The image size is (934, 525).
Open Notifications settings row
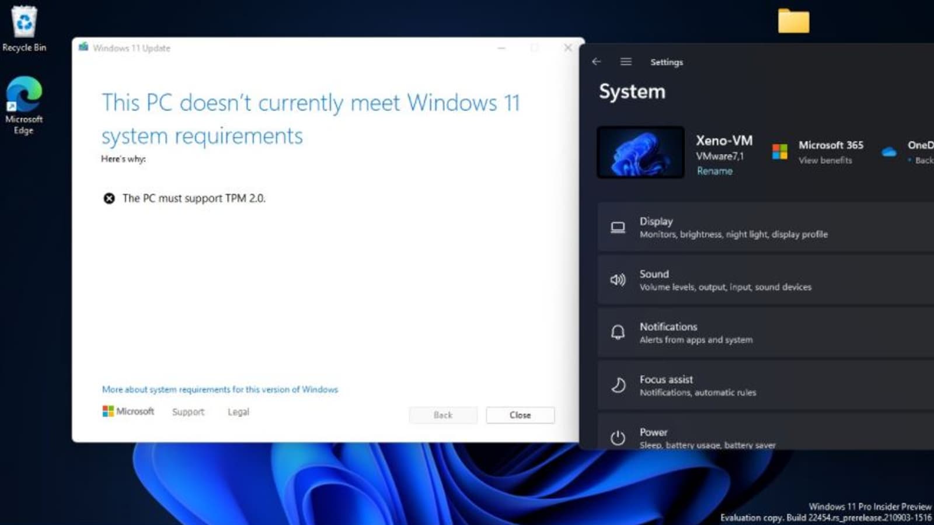766,332
